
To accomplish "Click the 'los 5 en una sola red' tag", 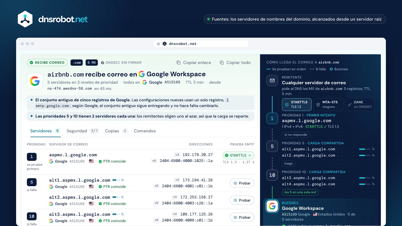I will pos(300,192).
